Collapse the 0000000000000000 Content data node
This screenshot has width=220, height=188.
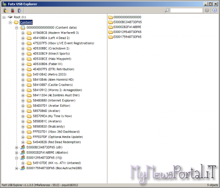(16, 28)
